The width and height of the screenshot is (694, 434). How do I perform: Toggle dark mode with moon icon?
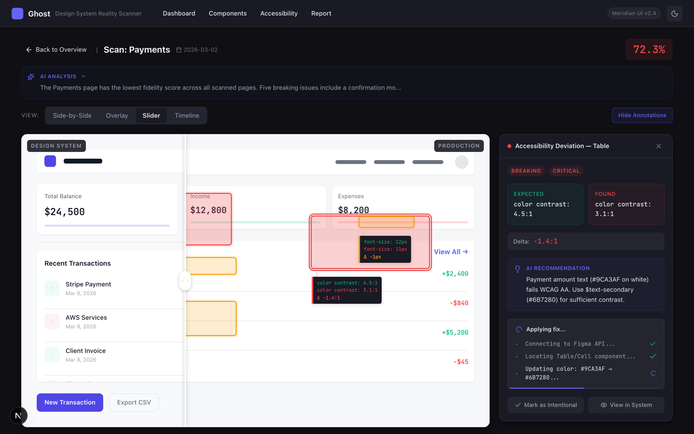(x=674, y=13)
